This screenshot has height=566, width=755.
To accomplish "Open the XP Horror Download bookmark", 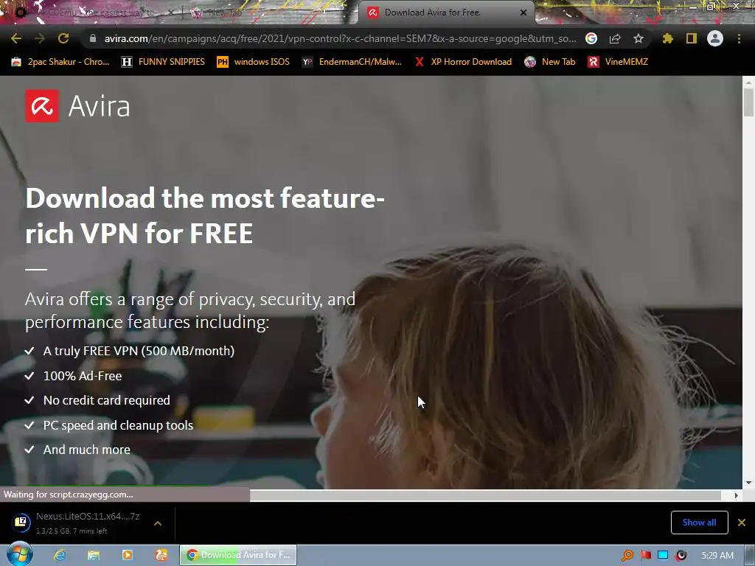I will coord(463,62).
